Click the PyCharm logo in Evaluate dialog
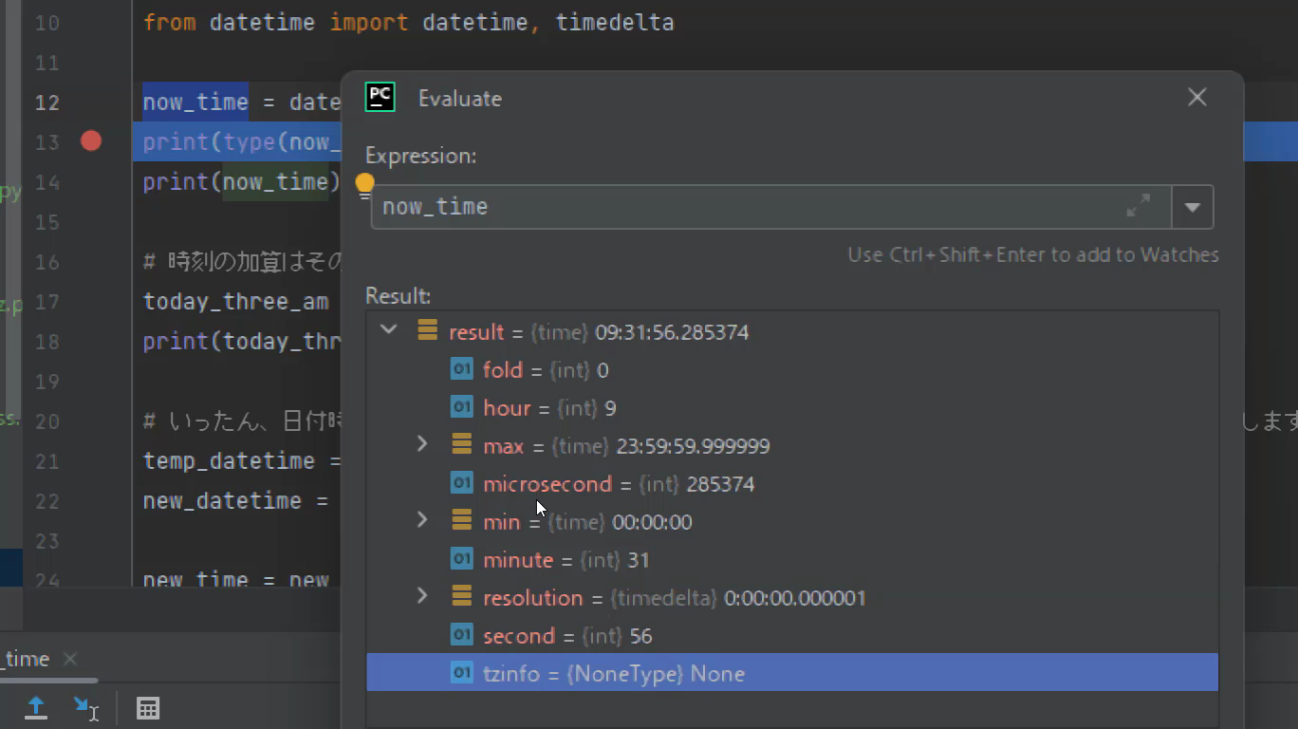This screenshot has height=729, width=1298. [x=380, y=98]
